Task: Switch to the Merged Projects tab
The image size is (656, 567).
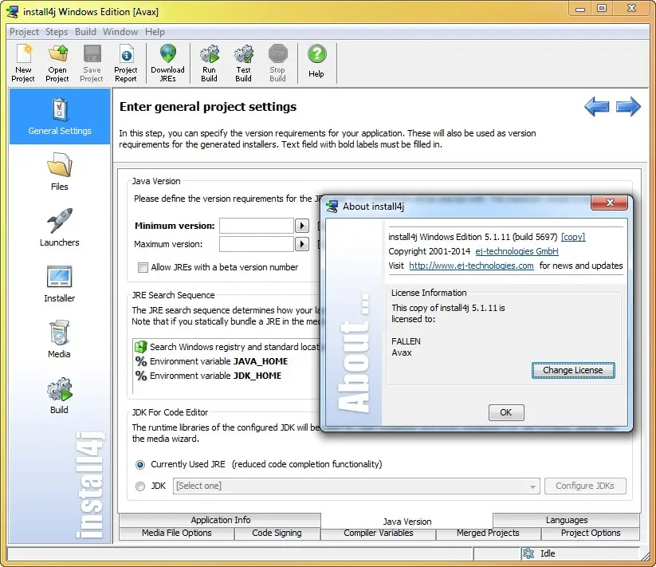Action: pos(489,533)
